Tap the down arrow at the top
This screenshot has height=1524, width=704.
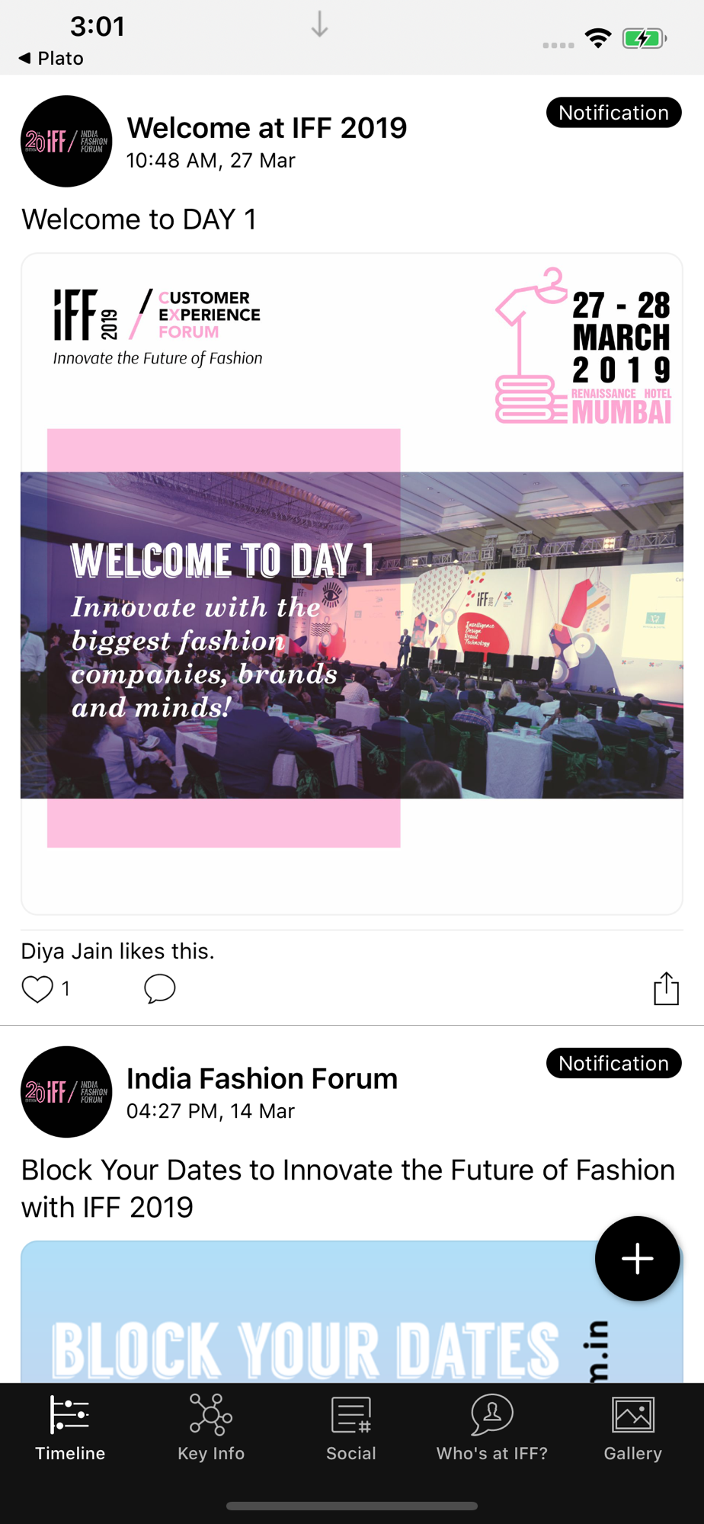pyautogui.click(x=320, y=24)
